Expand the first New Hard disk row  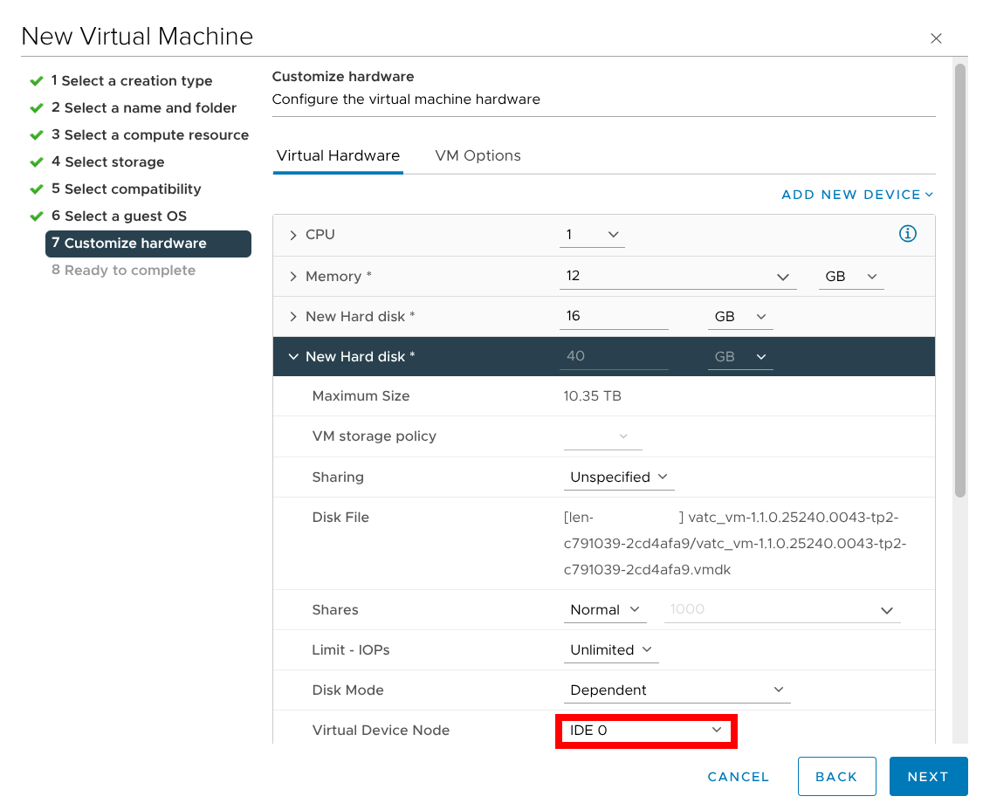click(293, 317)
